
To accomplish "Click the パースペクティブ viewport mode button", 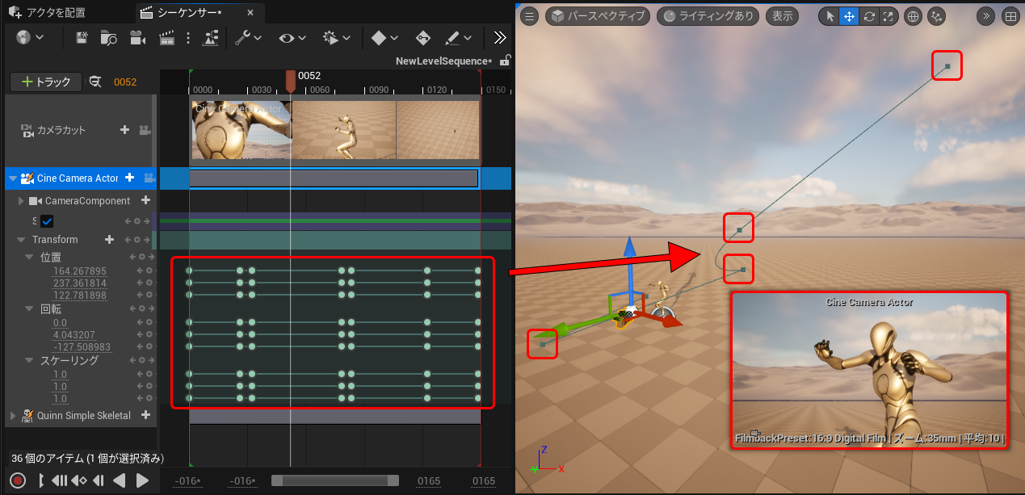I will point(599,16).
